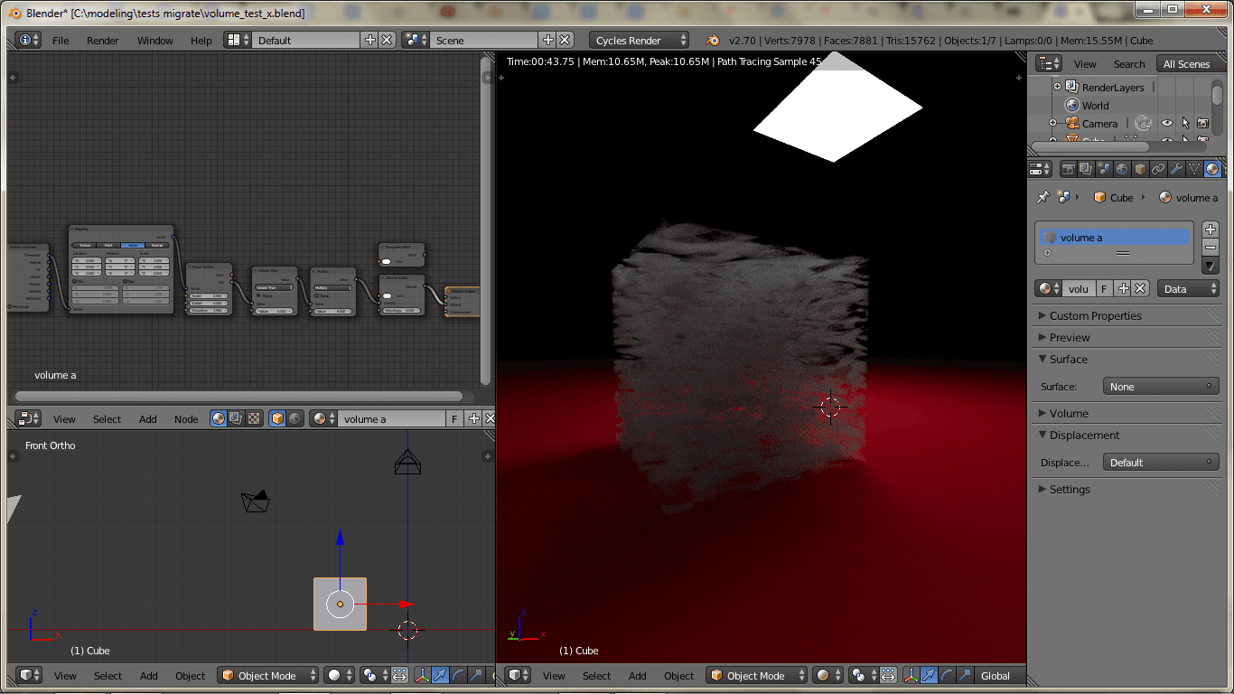Add a new material slot
Viewport: 1234px width, 694px height.
click(1211, 230)
